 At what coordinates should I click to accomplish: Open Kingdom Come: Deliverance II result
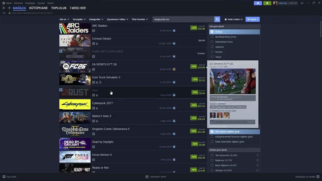coord(133,131)
